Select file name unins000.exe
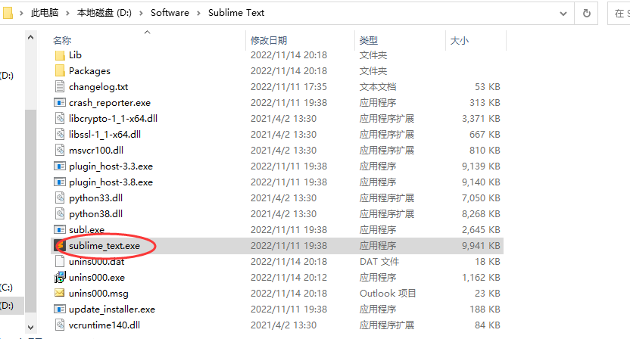Viewport: 630px width, 339px height. [x=97, y=278]
